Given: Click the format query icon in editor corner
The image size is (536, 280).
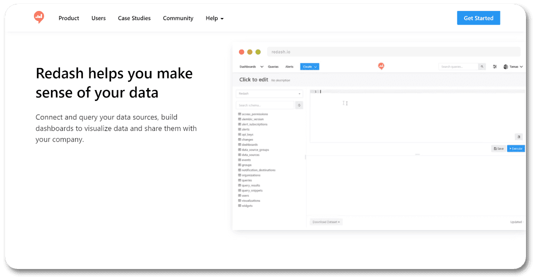Looking at the screenshot, I should [x=518, y=137].
